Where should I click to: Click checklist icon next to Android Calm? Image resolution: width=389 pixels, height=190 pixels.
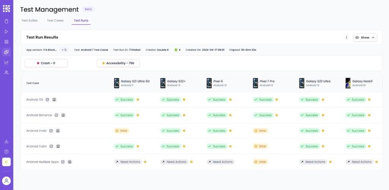pos(51,146)
